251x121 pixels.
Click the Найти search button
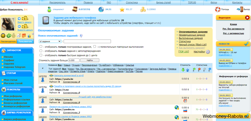[x=90, y=60]
